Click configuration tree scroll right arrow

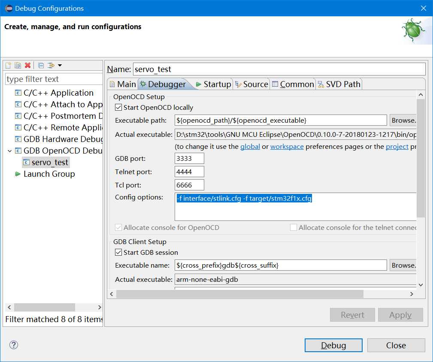[100, 308]
